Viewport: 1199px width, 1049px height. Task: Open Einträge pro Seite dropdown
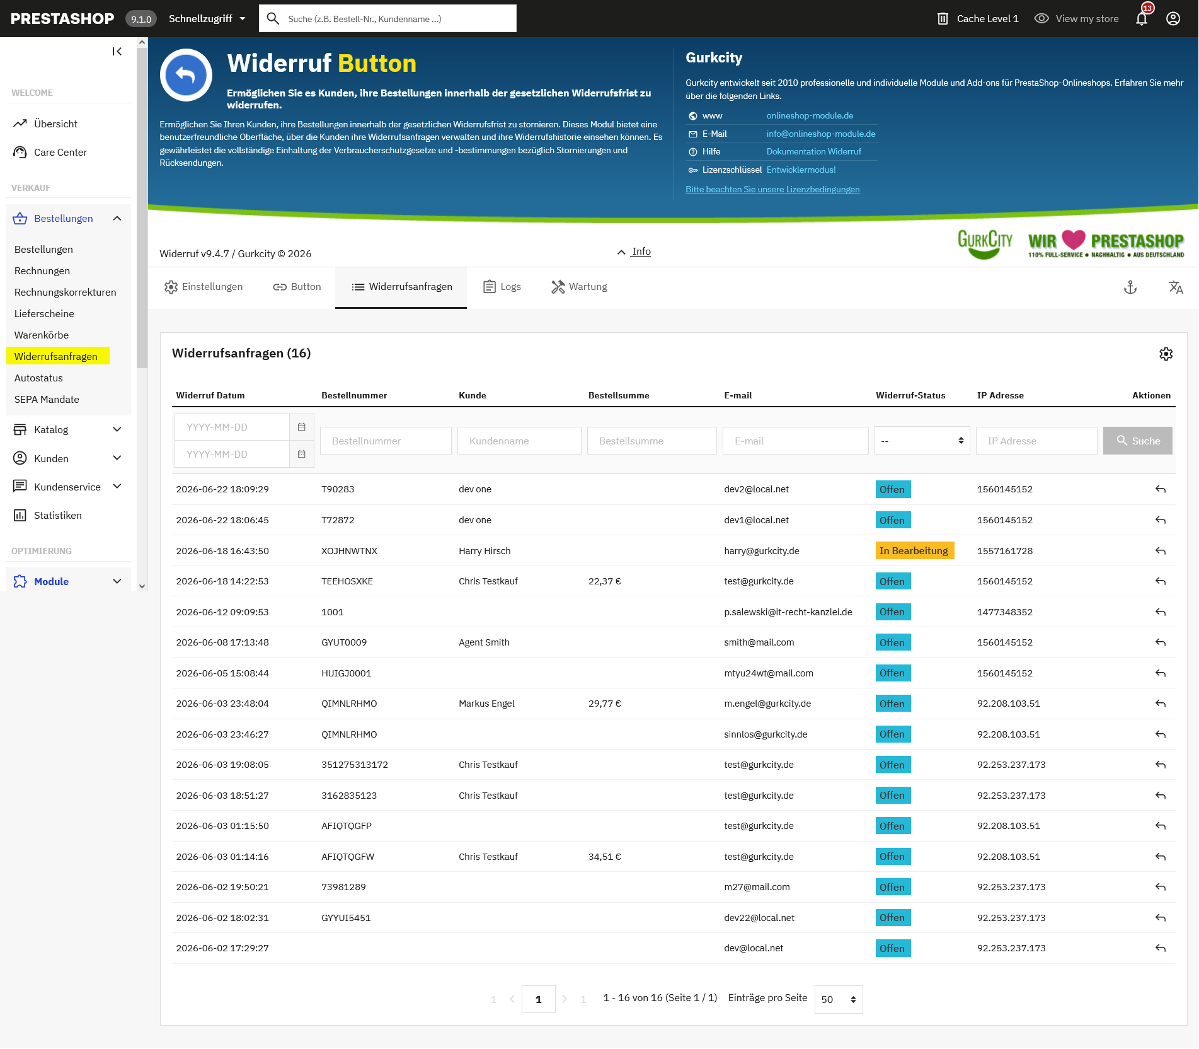(839, 999)
